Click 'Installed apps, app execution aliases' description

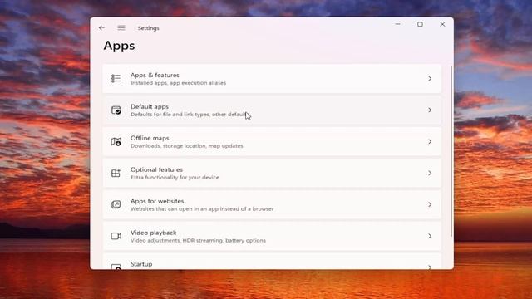click(x=178, y=83)
